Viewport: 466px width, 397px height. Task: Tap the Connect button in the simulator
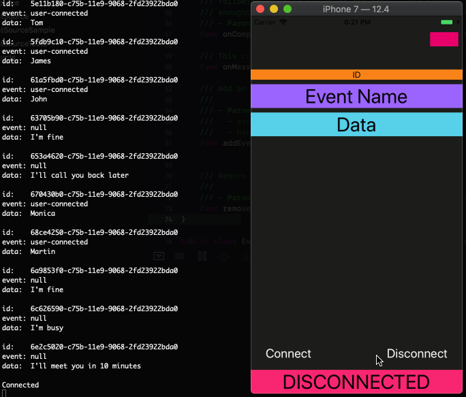(x=288, y=353)
